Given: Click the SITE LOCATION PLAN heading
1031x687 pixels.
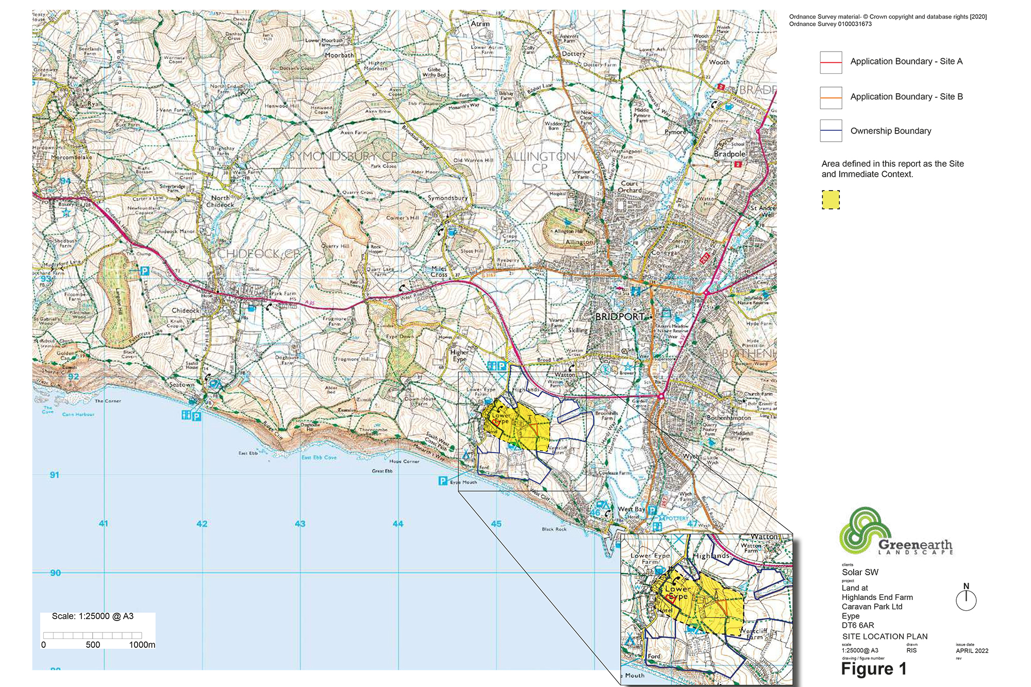Looking at the screenshot, I should point(885,636).
